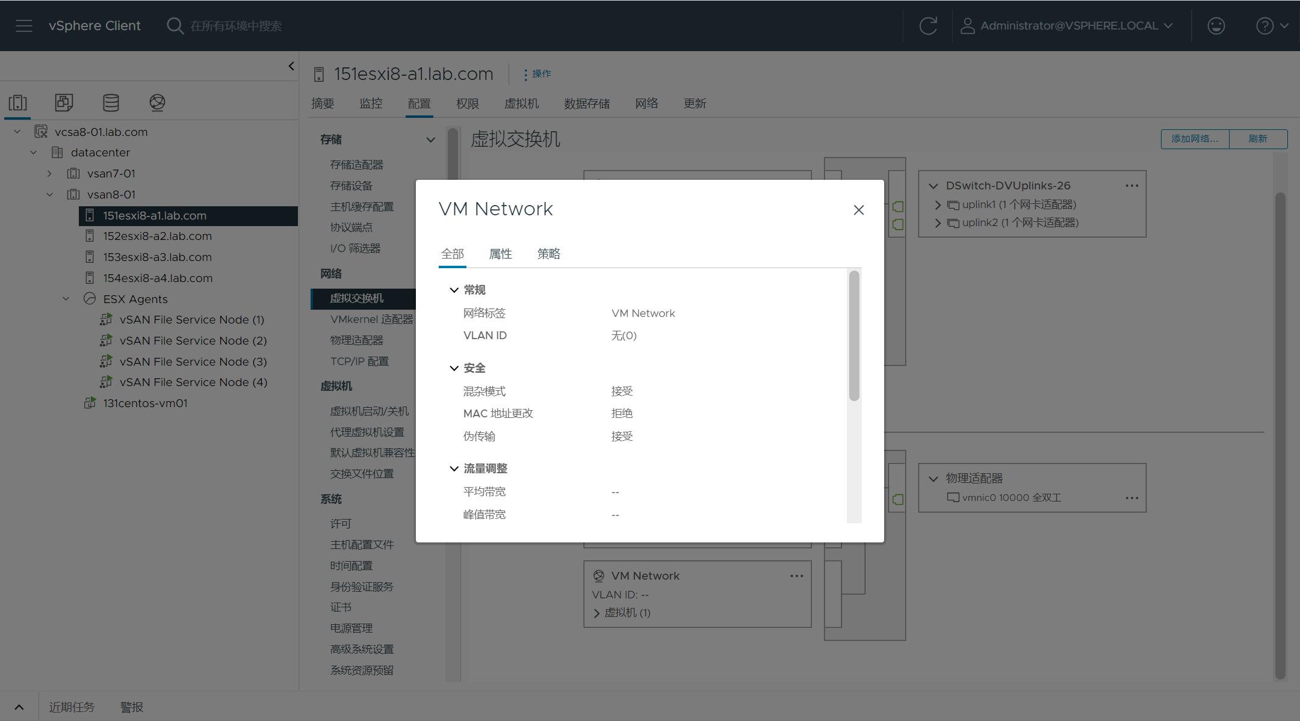
Task: Open the 权限 host tab
Action: pos(468,103)
